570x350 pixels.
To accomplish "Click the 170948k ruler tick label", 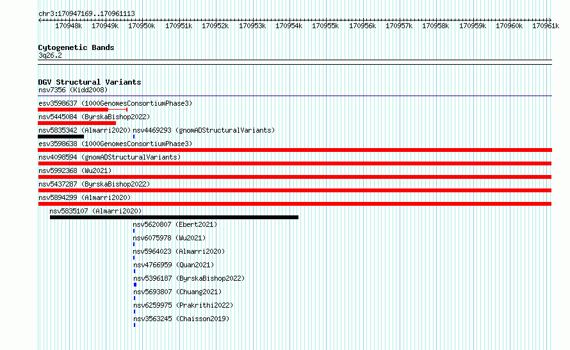I will click(69, 26).
